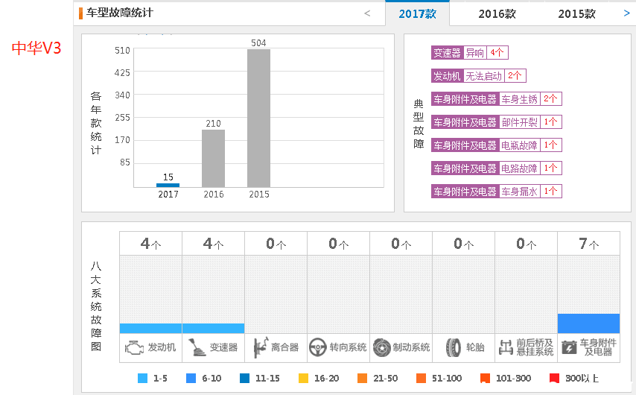Select the steering wheel (转向系统) icon
The image size is (636, 395).
click(x=318, y=347)
